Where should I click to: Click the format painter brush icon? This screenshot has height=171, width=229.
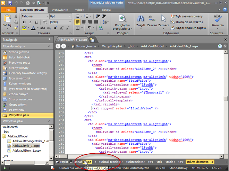tap(16, 28)
